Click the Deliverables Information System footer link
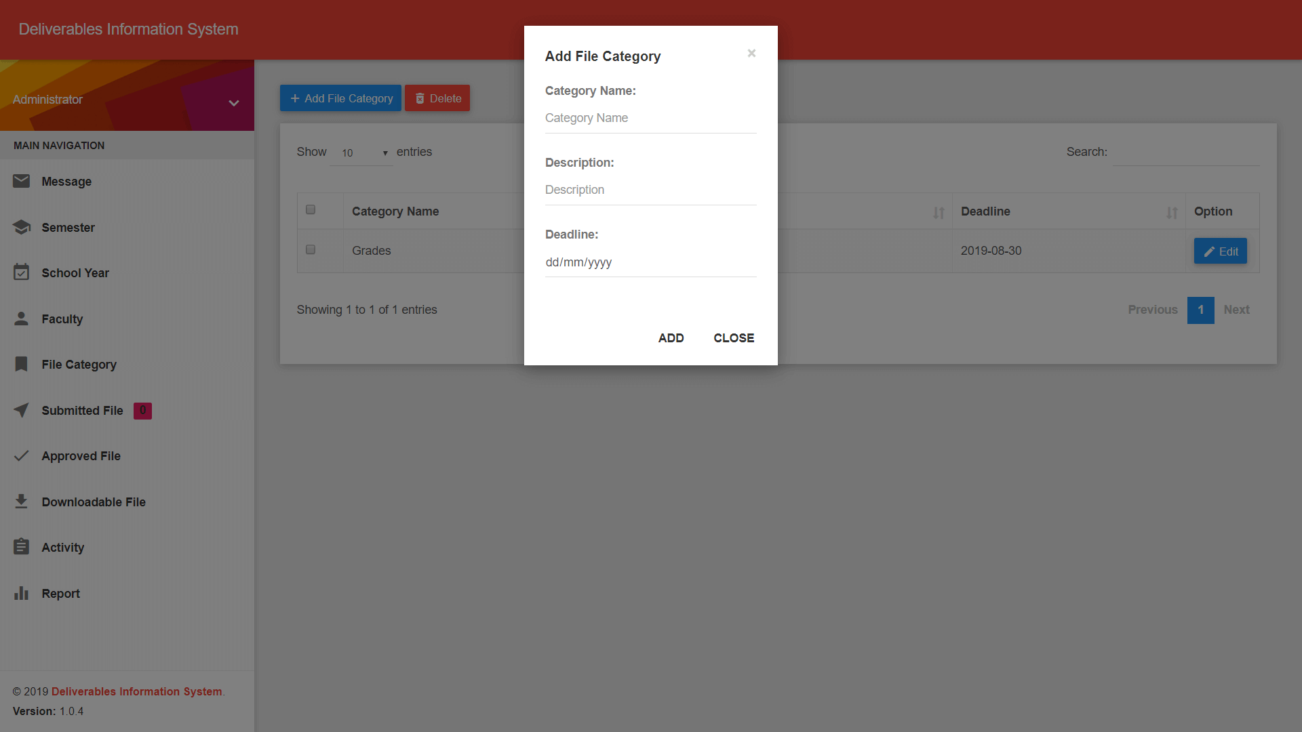Viewport: 1302px width, 732px height. click(137, 691)
